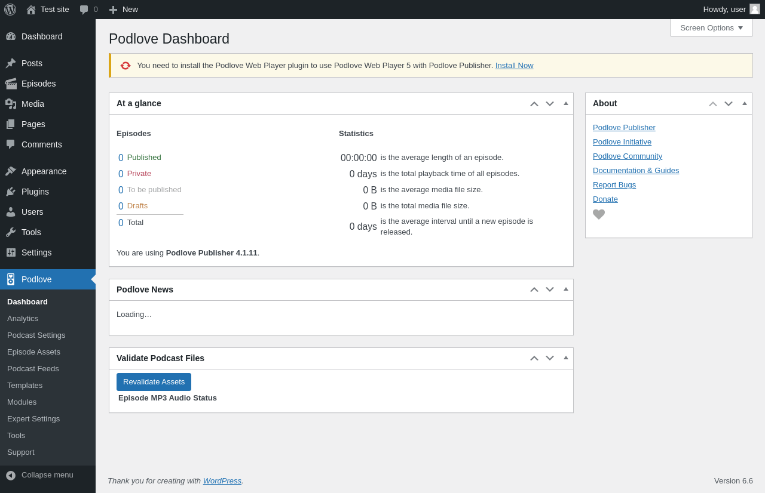The height and width of the screenshot is (493, 765).
Task: Click the Test site home icon
Action: point(31,10)
